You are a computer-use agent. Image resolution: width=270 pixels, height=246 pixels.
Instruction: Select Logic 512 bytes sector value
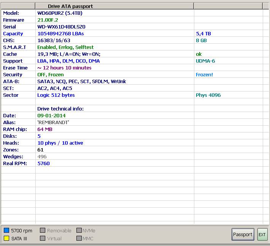click(x=56, y=95)
